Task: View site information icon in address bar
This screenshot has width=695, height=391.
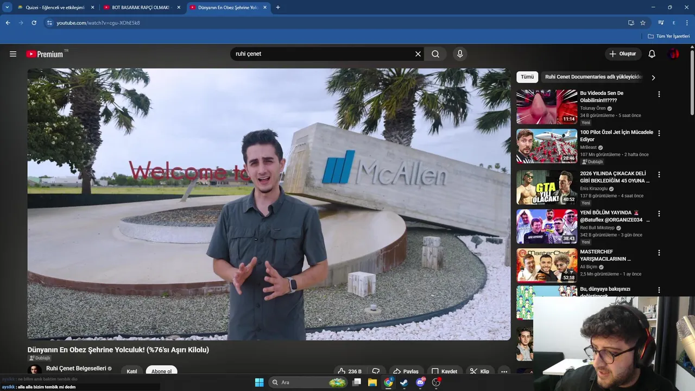Action: 49,23
